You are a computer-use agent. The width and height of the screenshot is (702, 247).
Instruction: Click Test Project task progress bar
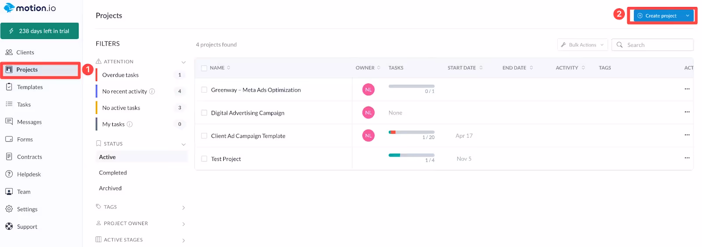pos(412,155)
